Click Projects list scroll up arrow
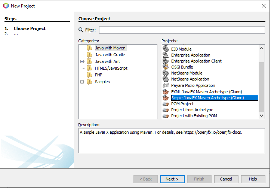271x188 pixels. pos(261,48)
